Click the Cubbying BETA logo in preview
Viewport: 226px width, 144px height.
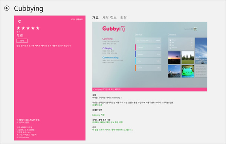[114, 29]
